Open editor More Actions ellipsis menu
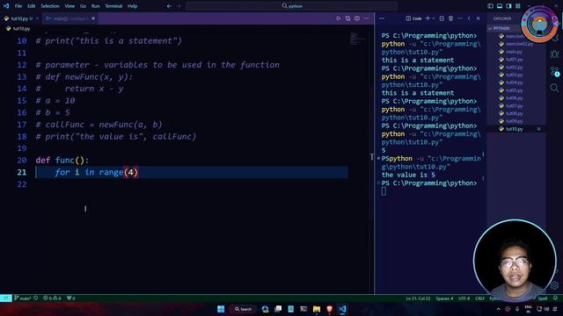Image resolution: width=563 pixels, height=316 pixels. point(366,18)
